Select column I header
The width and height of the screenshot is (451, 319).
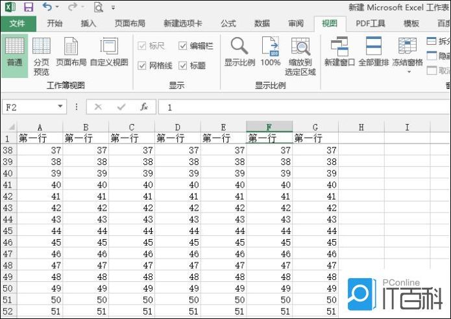click(407, 127)
